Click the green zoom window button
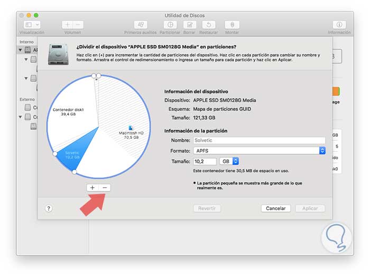The image size is (370, 277). point(36,15)
